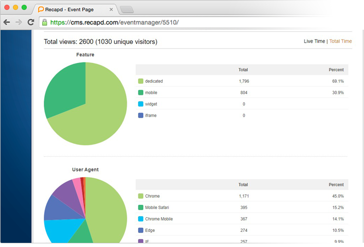This screenshot has width=364, height=247.
Task: Click the 'Mobile Safari' row label
Action: pyautogui.click(x=157, y=207)
